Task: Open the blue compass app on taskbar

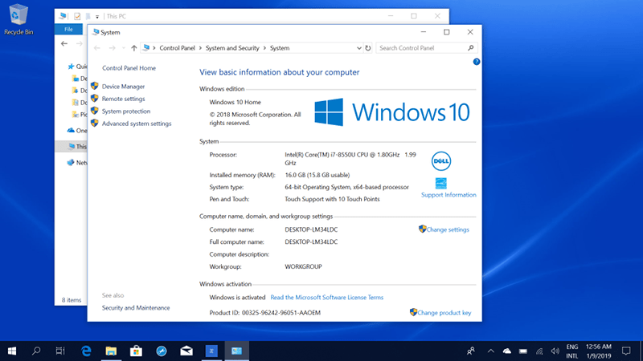Action: (x=162, y=351)
